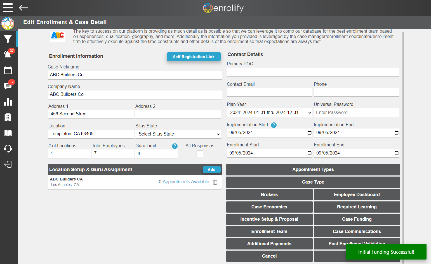The height and width of the screenshot is (264, 431).
Task: Open the Brokers section
Action: coord(269,195)
